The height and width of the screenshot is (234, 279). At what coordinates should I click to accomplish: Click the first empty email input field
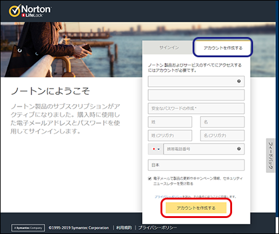coord(196,81)
